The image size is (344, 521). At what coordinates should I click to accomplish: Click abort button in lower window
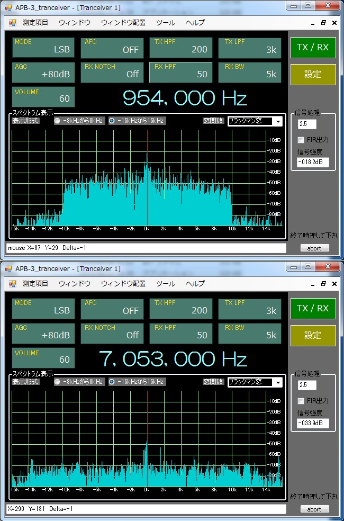click(314, 509)
